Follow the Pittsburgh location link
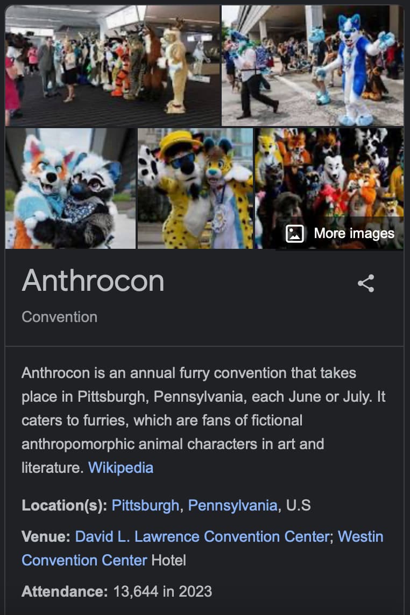410x615 pixels. click(x=145, y=505)
